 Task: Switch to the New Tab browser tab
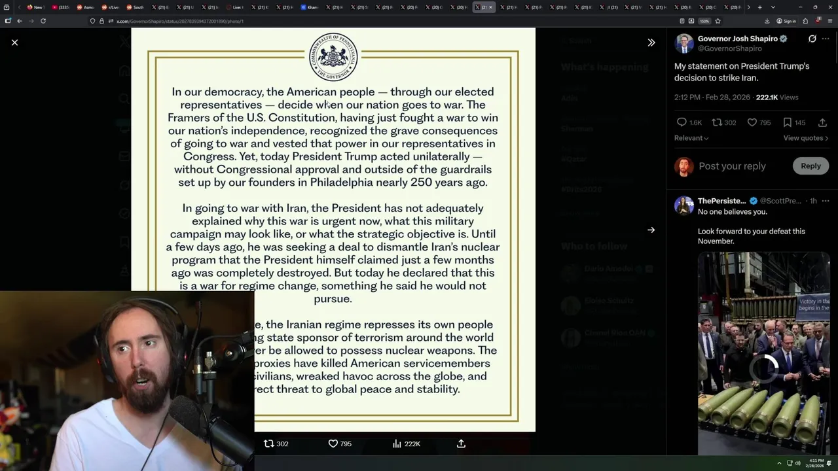(35, 7)
